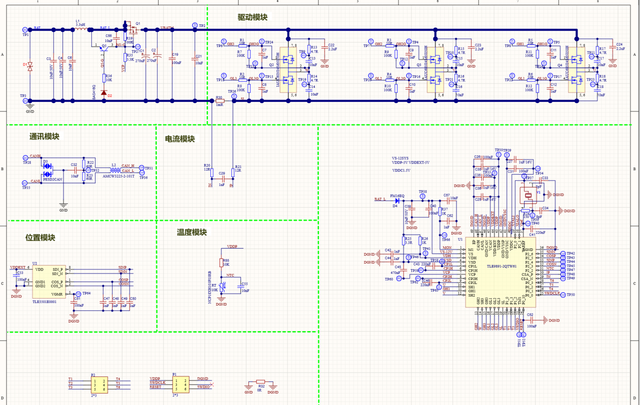Click the 温度模块 title label

tap(191, 232)
